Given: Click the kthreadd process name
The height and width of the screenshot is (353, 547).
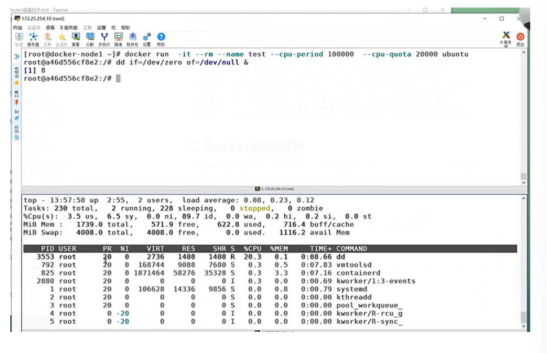Looking at the screenshot, I should point(354,297).
